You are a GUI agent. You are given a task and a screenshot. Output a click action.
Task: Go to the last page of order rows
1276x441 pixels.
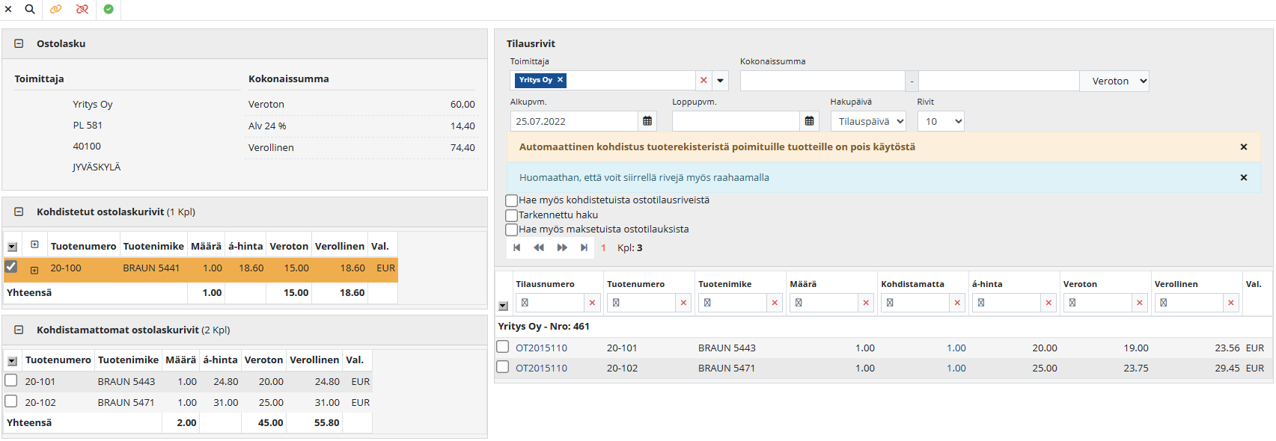click(584, 247)
